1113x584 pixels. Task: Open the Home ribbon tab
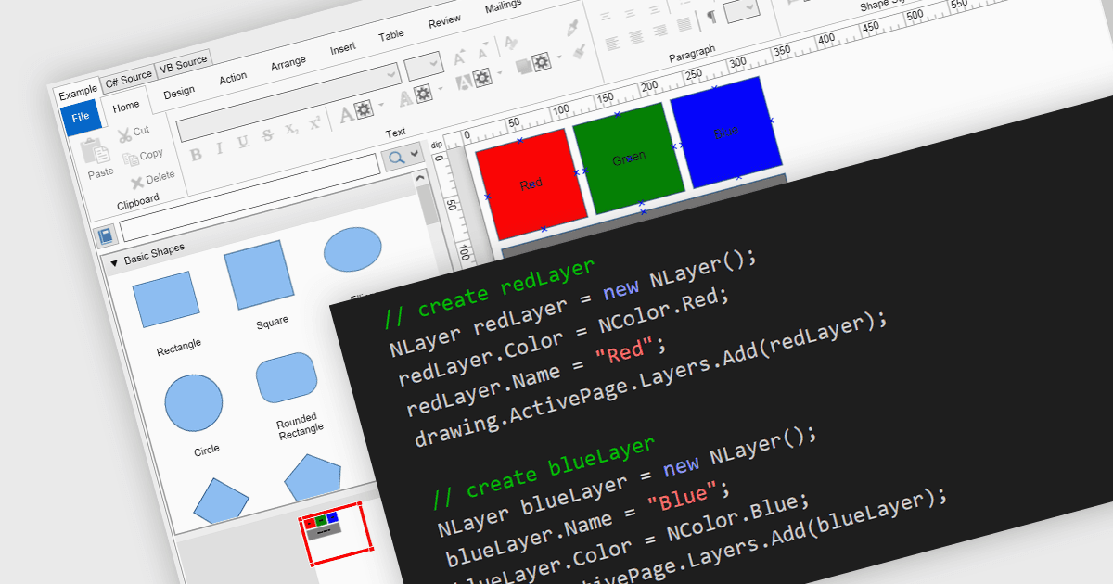click(x=125, y=107)
